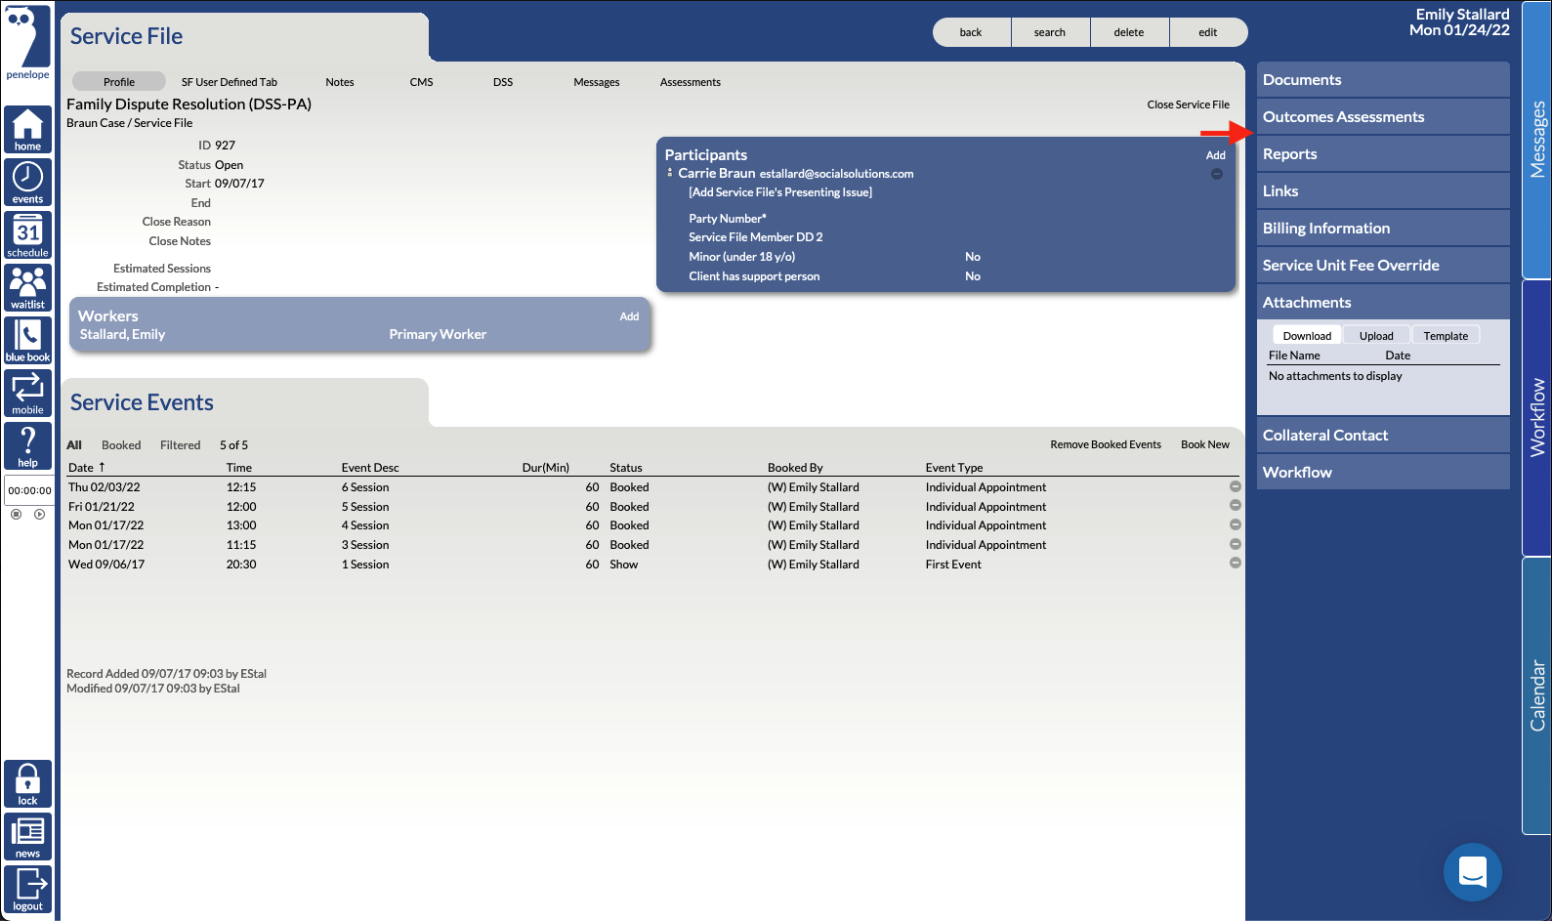Select the Template attachments tab
Viewport: 1552px width, 921px height.
pyautogui.click(x=1446, y=336)
